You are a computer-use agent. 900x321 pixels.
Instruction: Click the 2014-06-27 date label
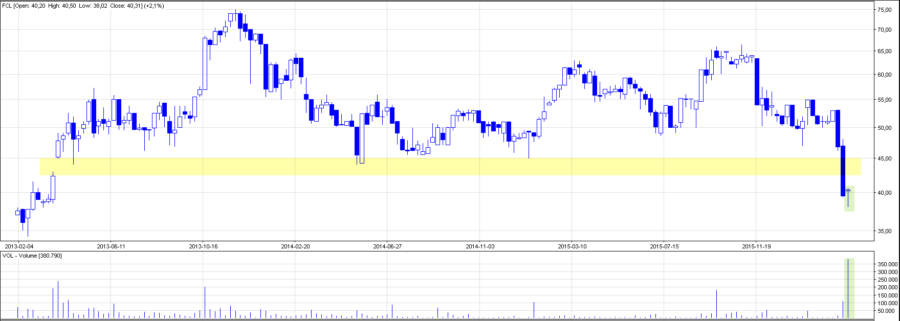click(x=387, y=246)
